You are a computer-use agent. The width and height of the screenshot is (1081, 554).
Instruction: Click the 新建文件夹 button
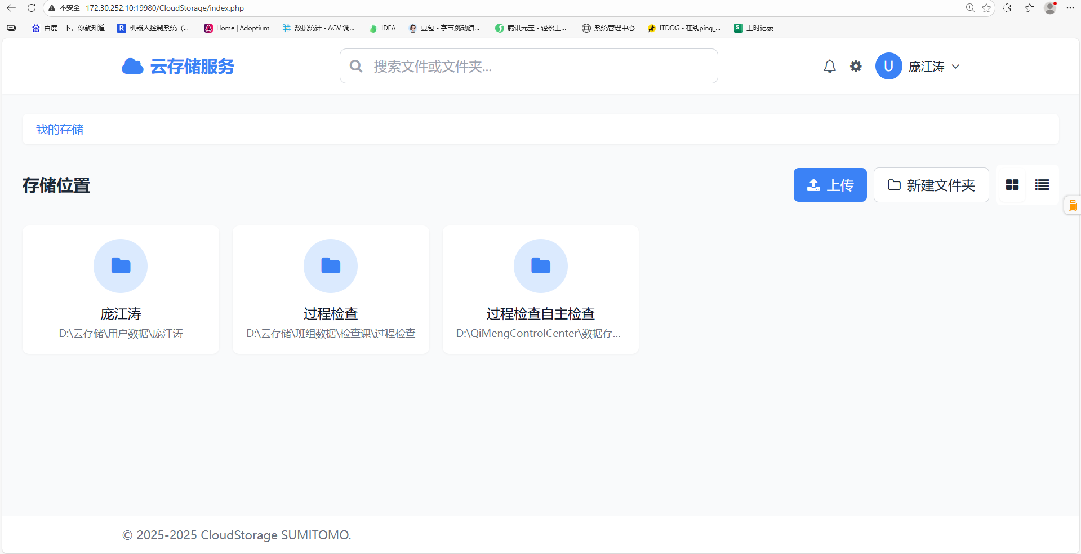click(x=931, y=185)
